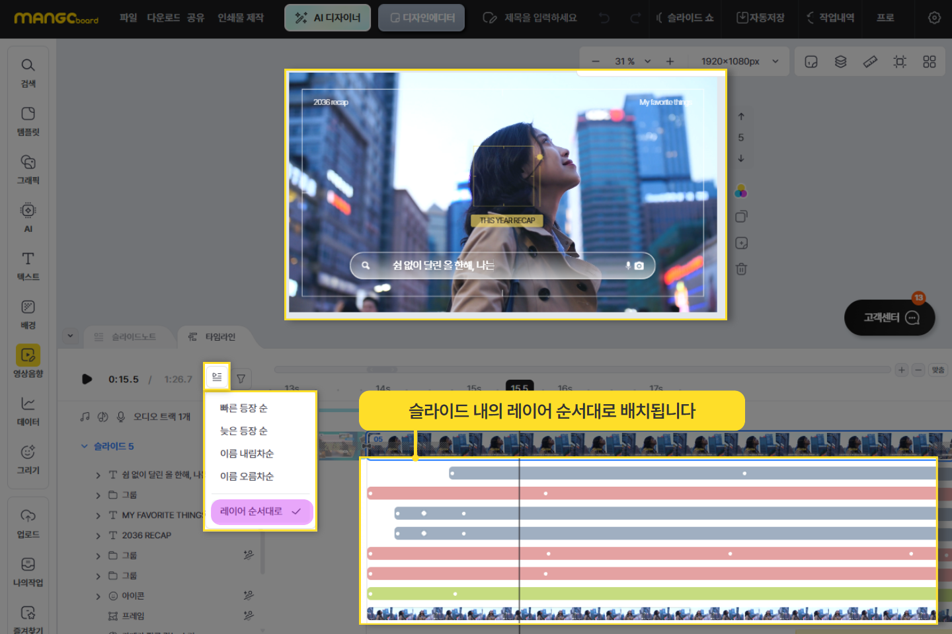Open the 고객센터 help chat button

click(x=889, y=318)
